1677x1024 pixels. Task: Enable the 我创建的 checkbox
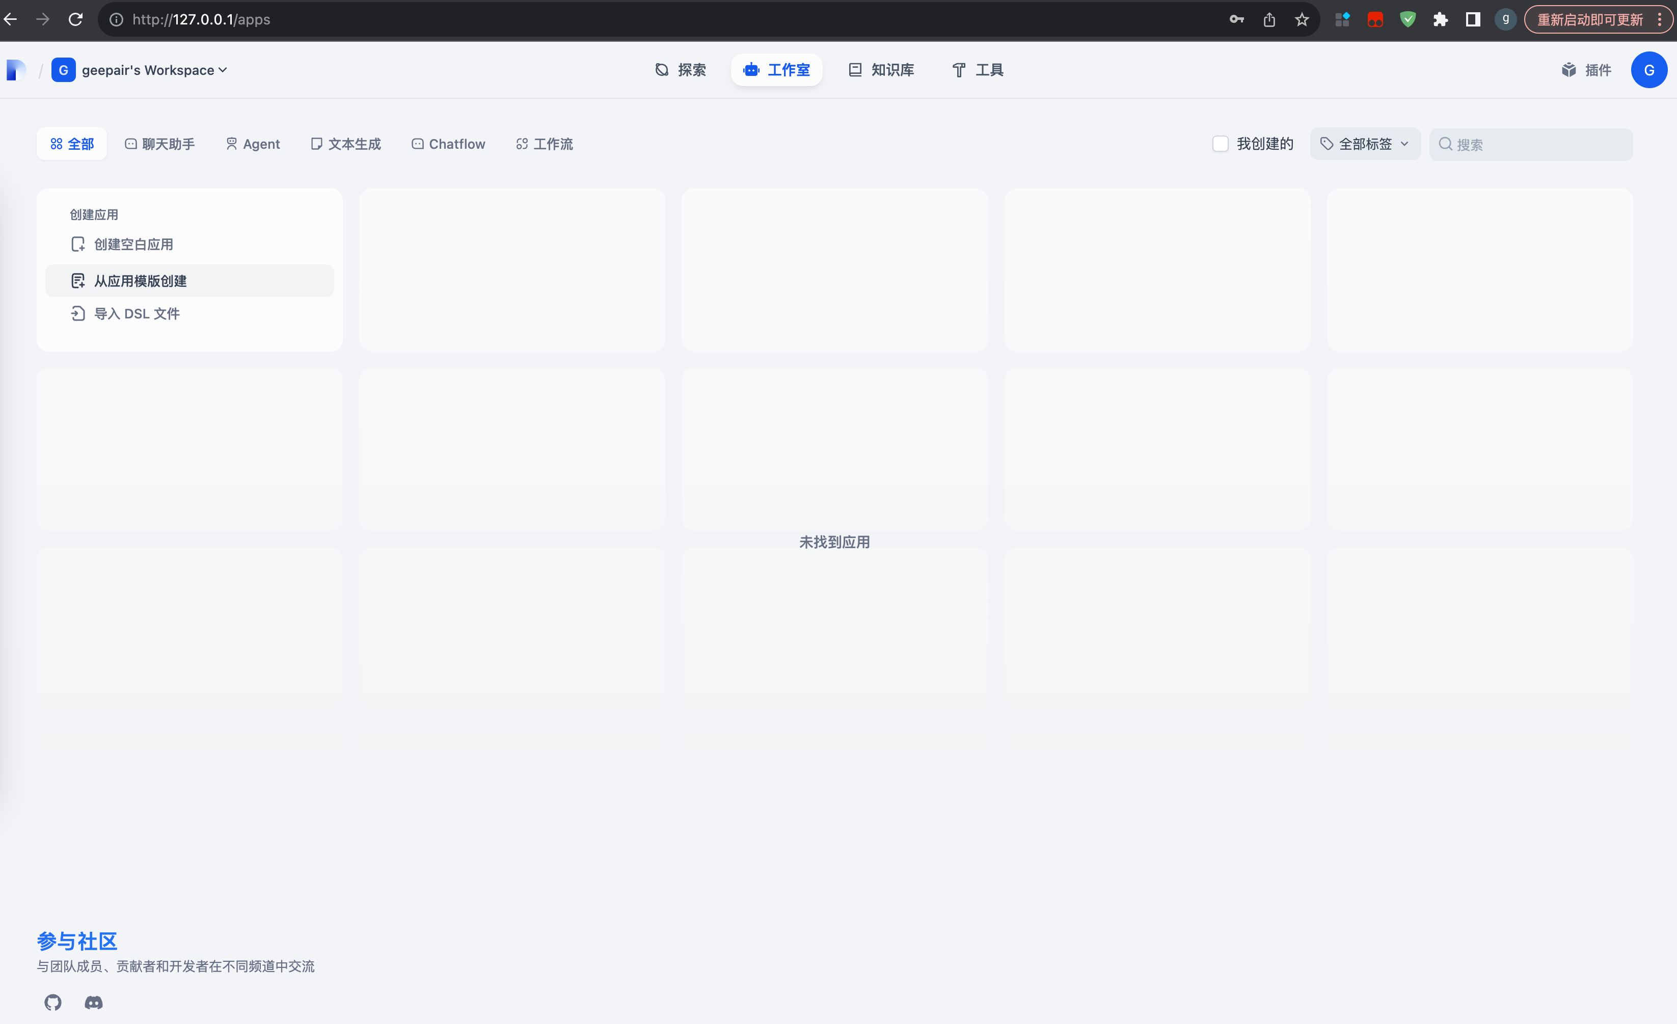[x=1221, y=144]
